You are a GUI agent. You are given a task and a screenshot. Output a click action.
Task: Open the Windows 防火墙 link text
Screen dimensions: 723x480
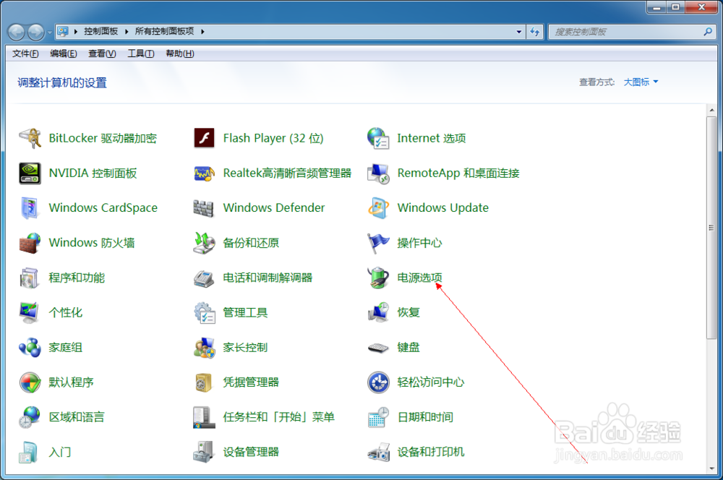point(92,243)
